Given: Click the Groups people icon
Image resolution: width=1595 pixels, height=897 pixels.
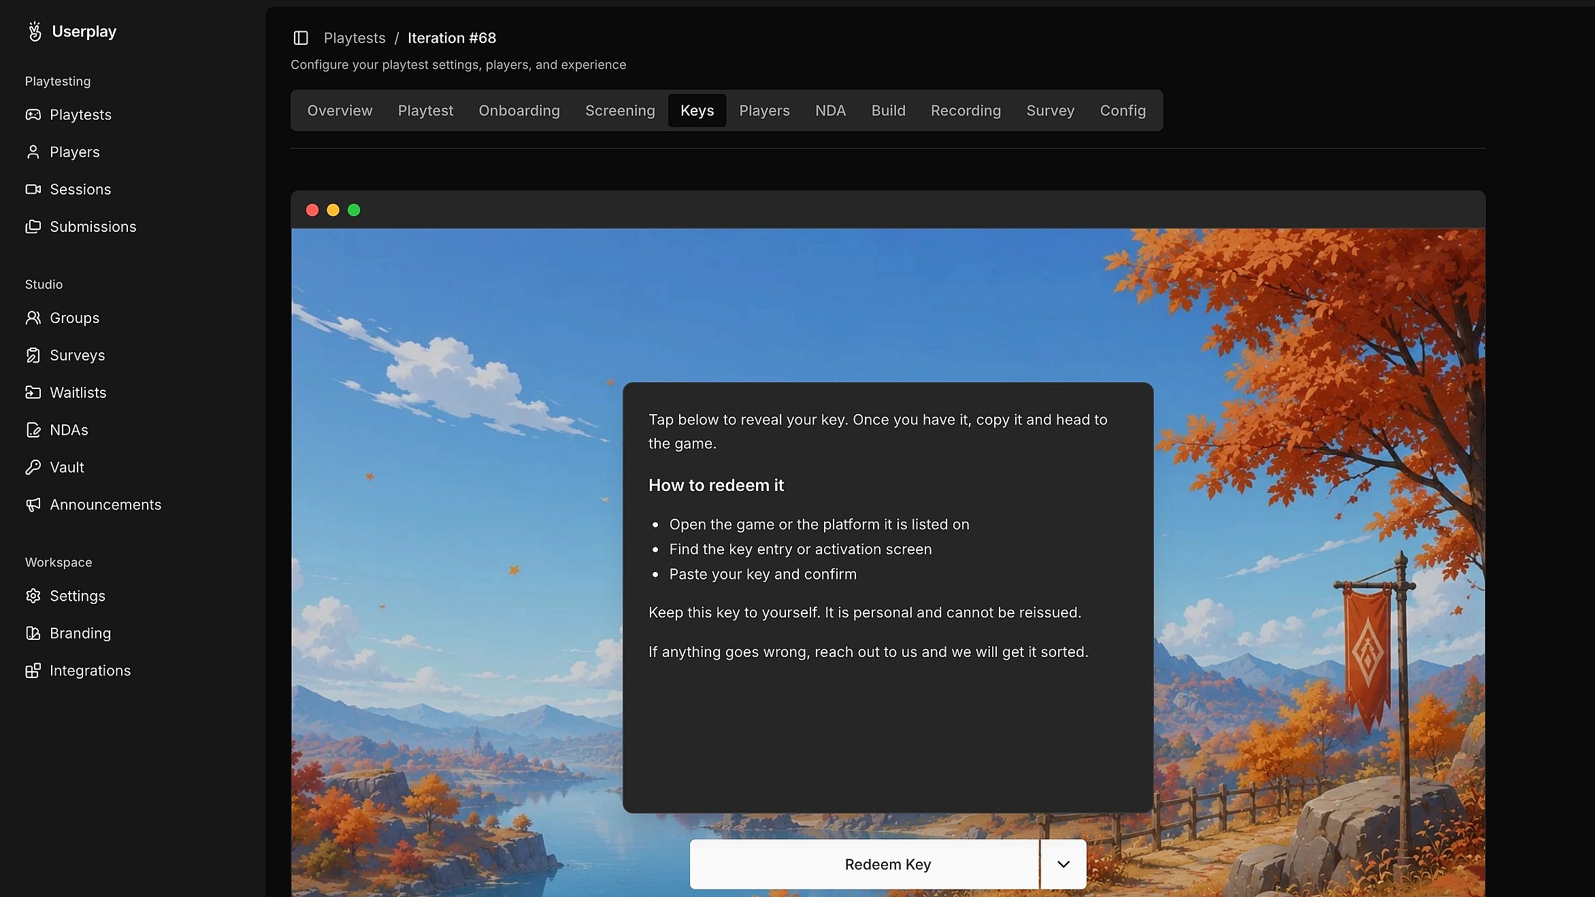Looking at the screenshot, I should pyautogui.click(x=33, y=318).
